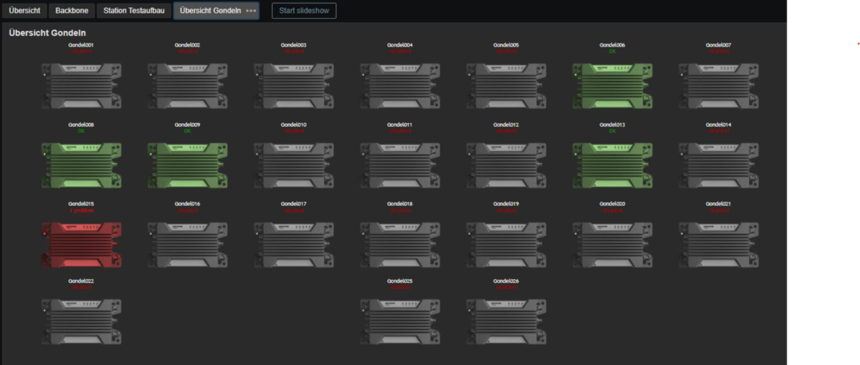
Task: Open the Backbone tab
Action: click(x=72, y=11)
